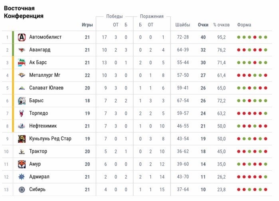Image resolution: width=279 pixels, height=201 pixels.
Task: Click the Шайбы column header
Action: coord(182,25)
